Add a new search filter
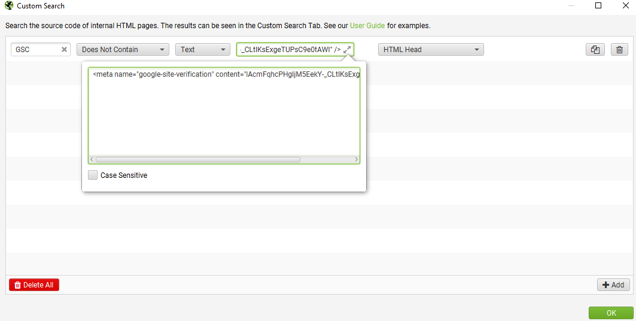 (613, 285)
